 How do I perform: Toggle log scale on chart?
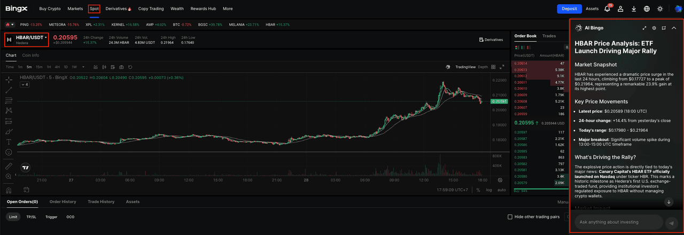tap(489, 190)
